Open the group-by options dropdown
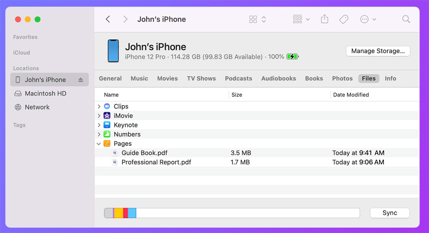 (x=301, y=19)
